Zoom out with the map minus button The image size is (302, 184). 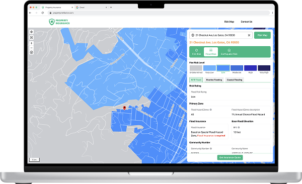(32, 48)
